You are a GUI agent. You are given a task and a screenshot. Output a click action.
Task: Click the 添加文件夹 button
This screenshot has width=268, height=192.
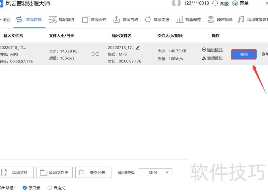pyautogui.click(x=54, y=173)
